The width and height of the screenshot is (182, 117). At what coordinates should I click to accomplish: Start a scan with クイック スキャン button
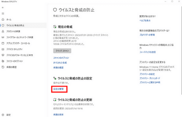tap(62, 51)
